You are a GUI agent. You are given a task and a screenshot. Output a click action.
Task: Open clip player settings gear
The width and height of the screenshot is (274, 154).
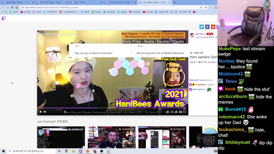167,112
